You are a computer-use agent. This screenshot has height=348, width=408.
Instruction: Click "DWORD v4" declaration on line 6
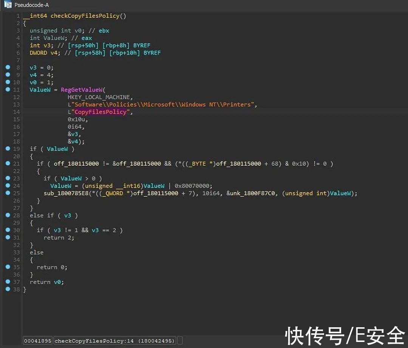tap(45, 53)
